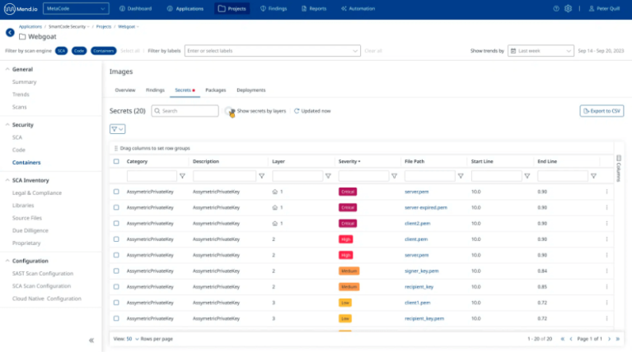Collapse the Configuration sidebar section
The height and width of the screenshot is (352, 632).
(7, 261)
